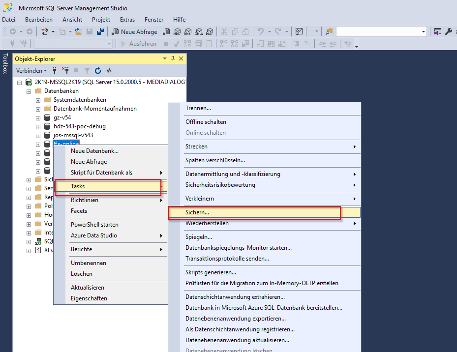Expand the hdz-543-poc-debug database node
The image size is (457, 352).
(x=38, y=127)
